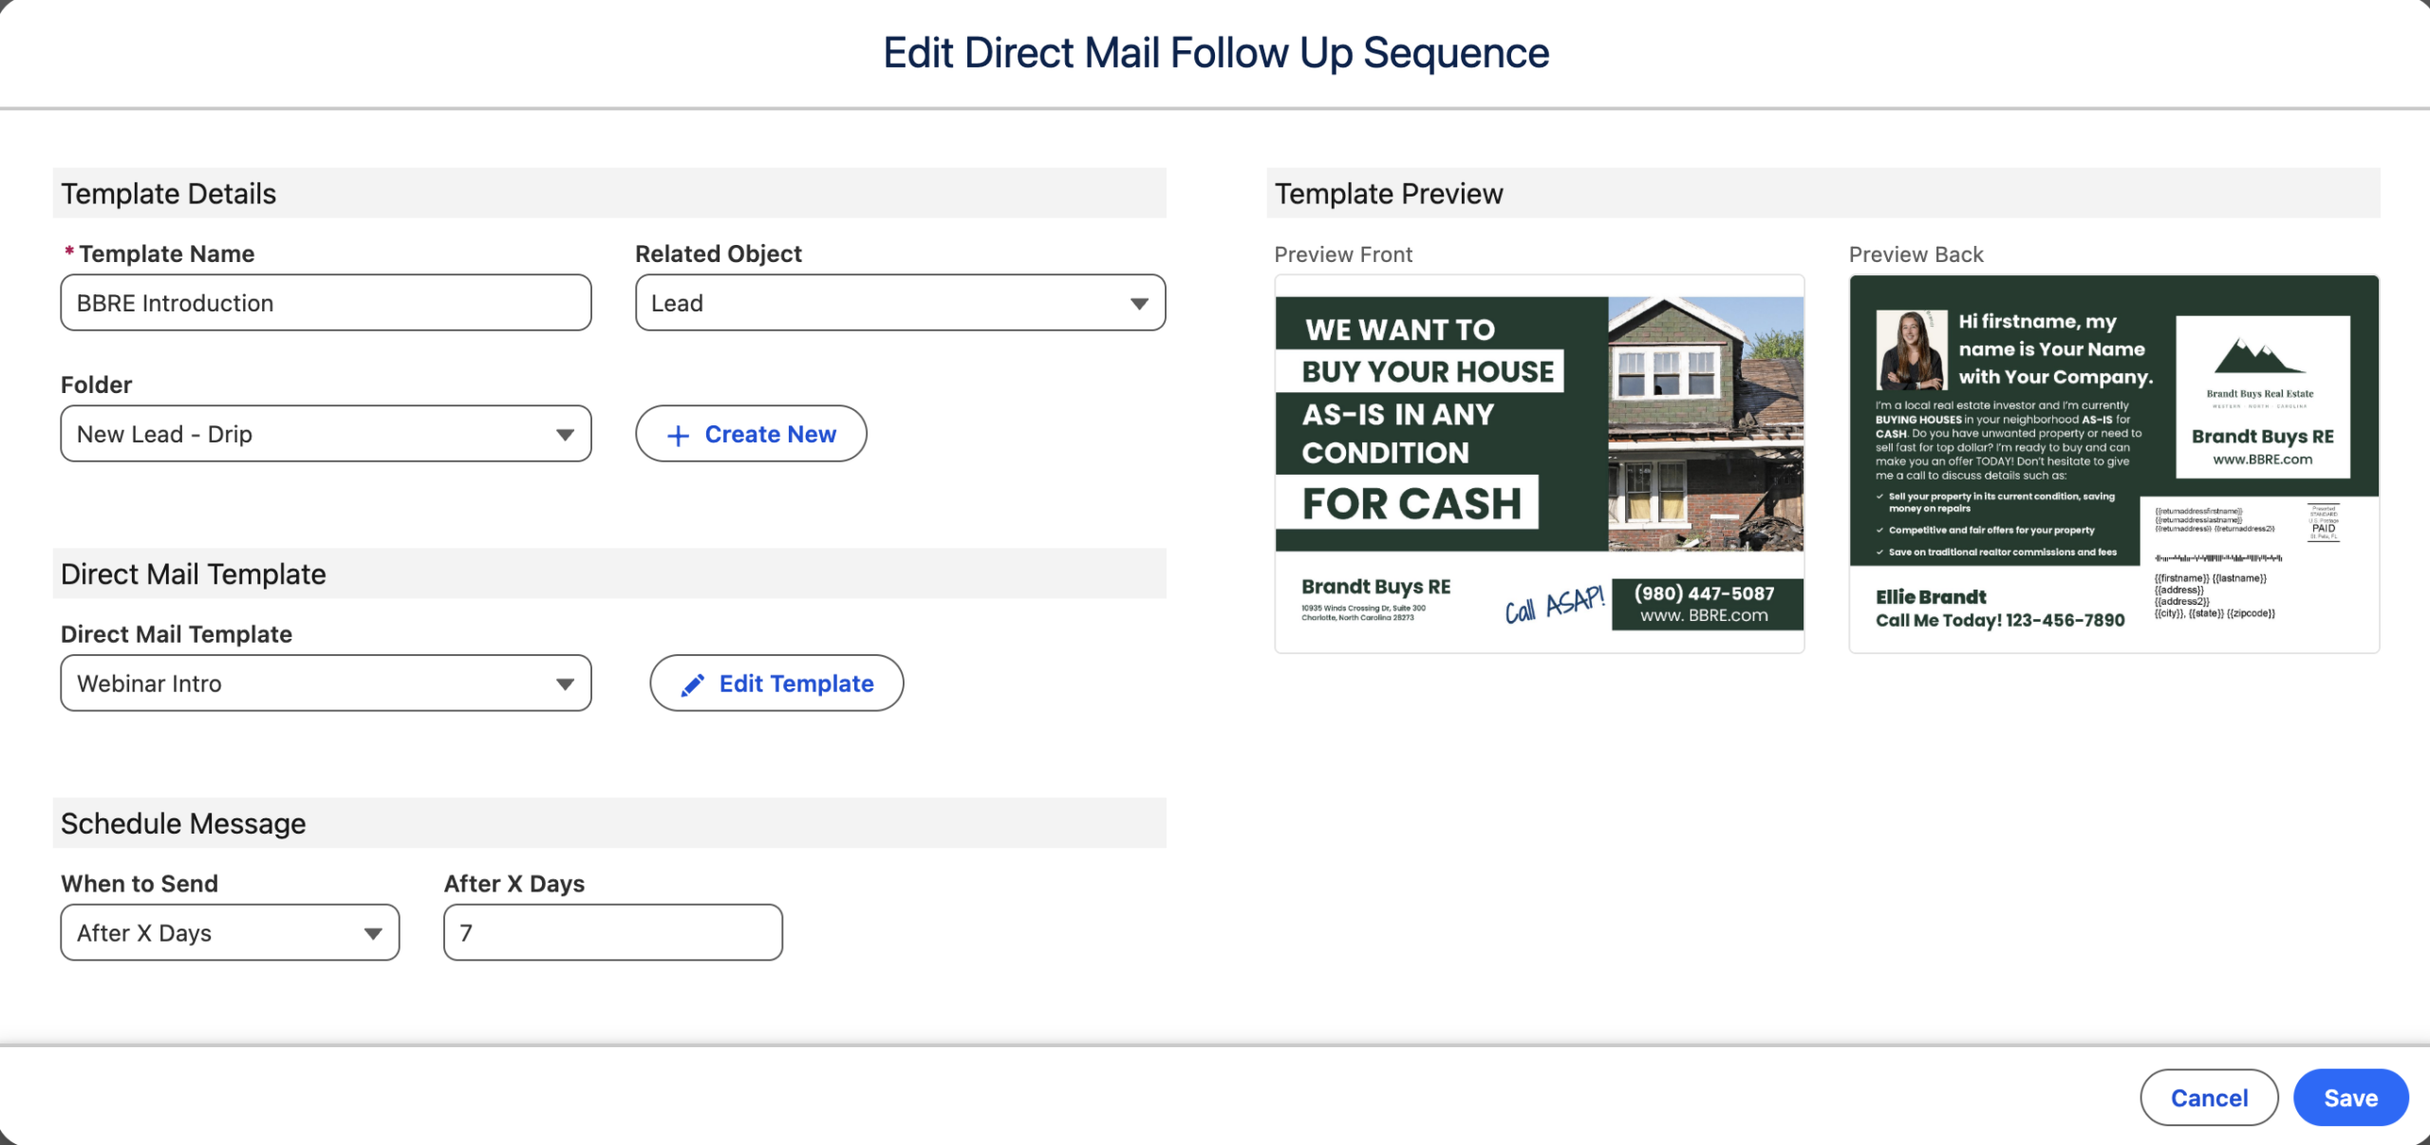Click the house photo in front preview
Screen dimensions: 2430x1145
[1706, 423]
